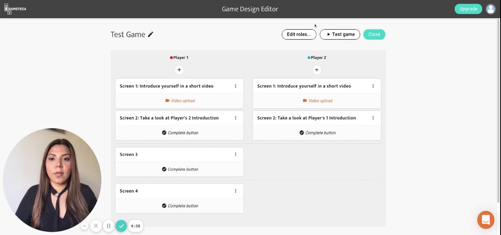Click the Gamoteca logo
This screenshot has height=235, width=501.
pyautogui.click(x=15, y=9)
